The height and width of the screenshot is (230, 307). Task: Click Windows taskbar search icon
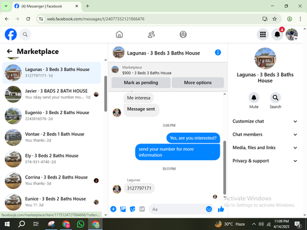point(21,224)
